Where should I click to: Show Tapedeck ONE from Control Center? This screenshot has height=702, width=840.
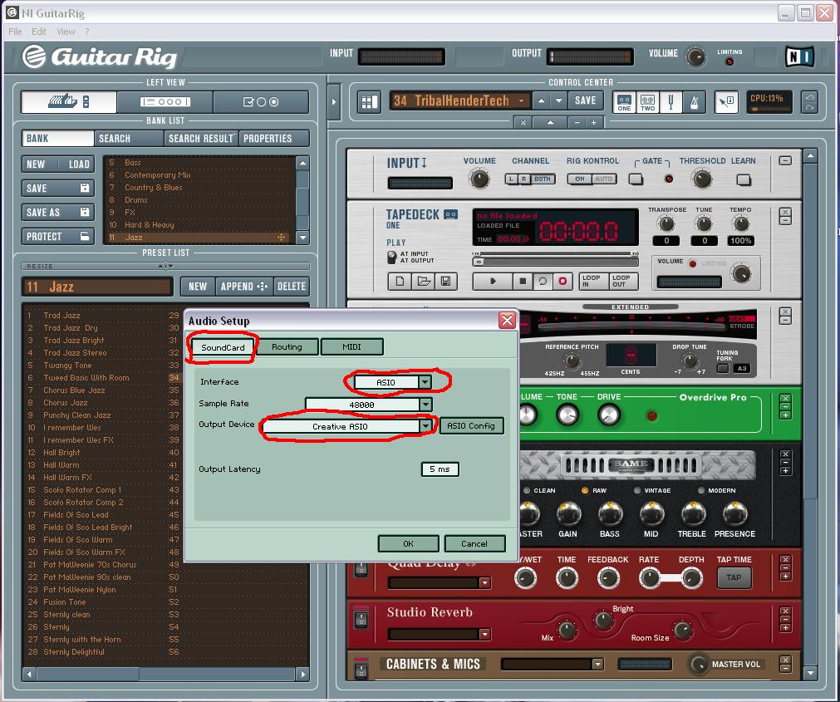click(624, 101)
